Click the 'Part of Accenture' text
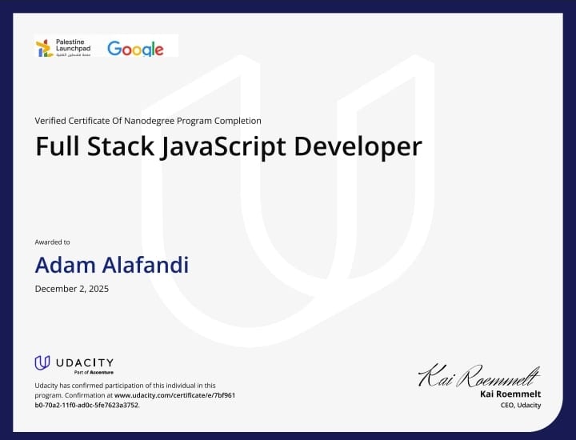This screenshot has width=576, height=440. coord(94,373)
